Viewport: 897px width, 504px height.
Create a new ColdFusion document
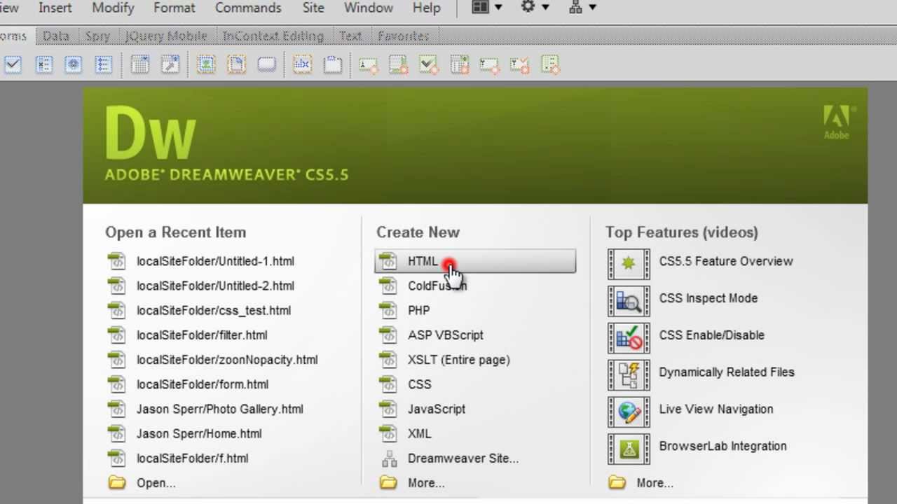tap(437, 286)
